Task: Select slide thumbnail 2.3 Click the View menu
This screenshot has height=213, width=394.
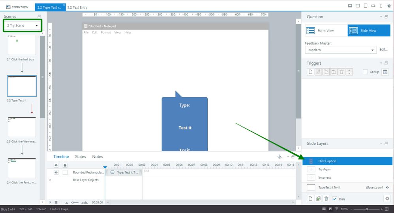Action: 22,127
